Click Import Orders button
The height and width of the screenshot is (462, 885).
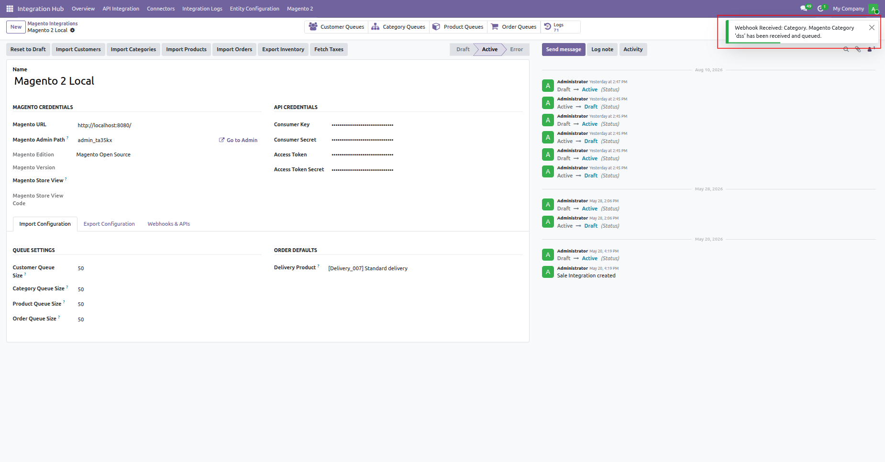pos(234,49)
